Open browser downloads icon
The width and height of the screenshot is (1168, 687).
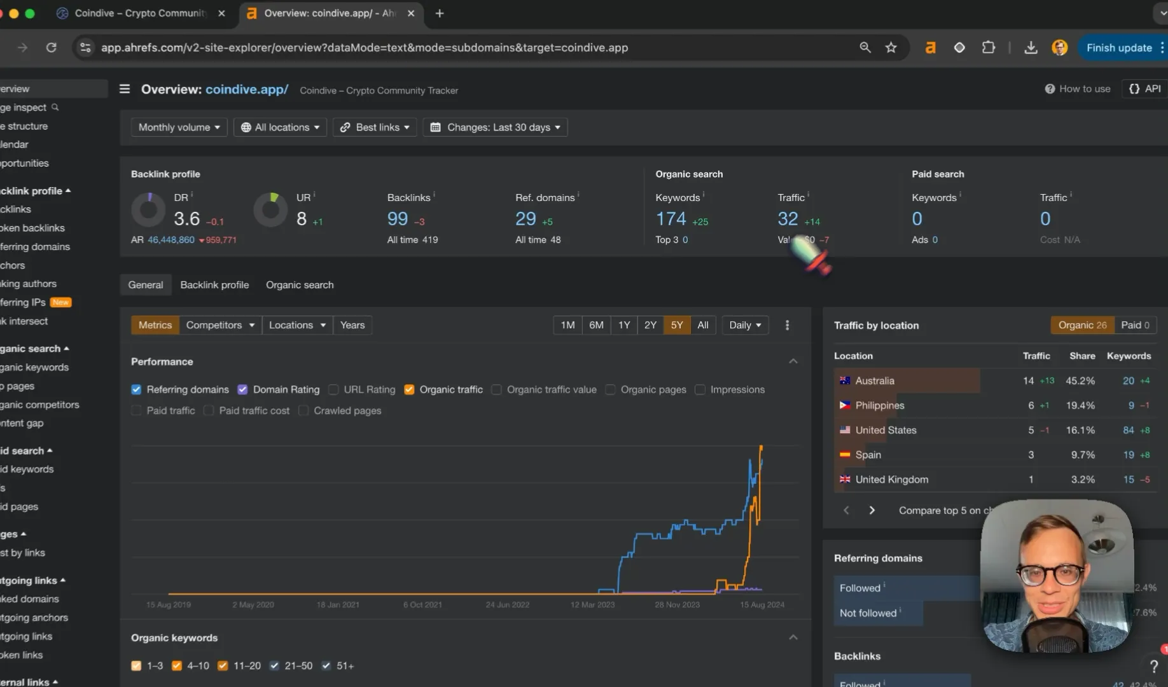coord(1031,48)
